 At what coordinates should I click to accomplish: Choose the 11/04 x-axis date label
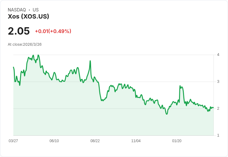pyautogui.click(x=136, y=141)
